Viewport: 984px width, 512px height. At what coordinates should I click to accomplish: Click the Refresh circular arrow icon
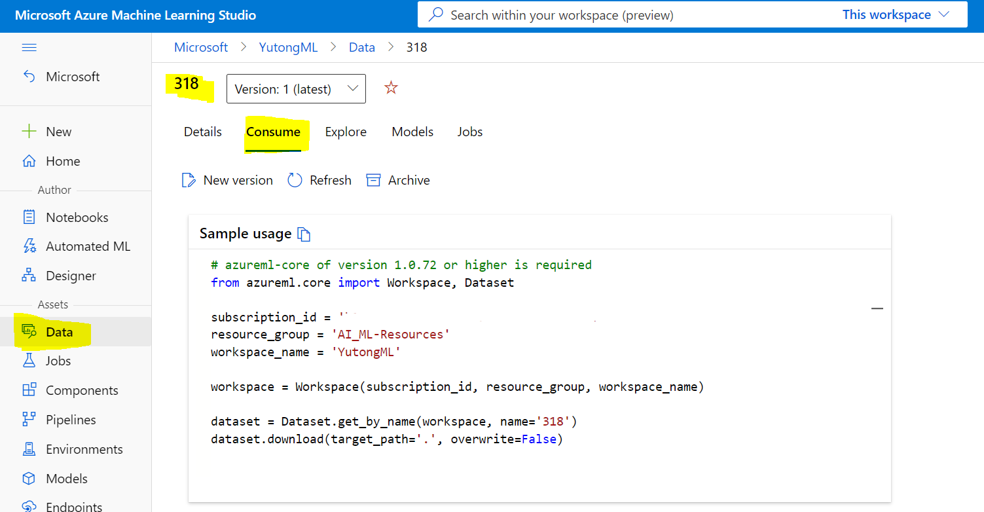coord(295,180)
